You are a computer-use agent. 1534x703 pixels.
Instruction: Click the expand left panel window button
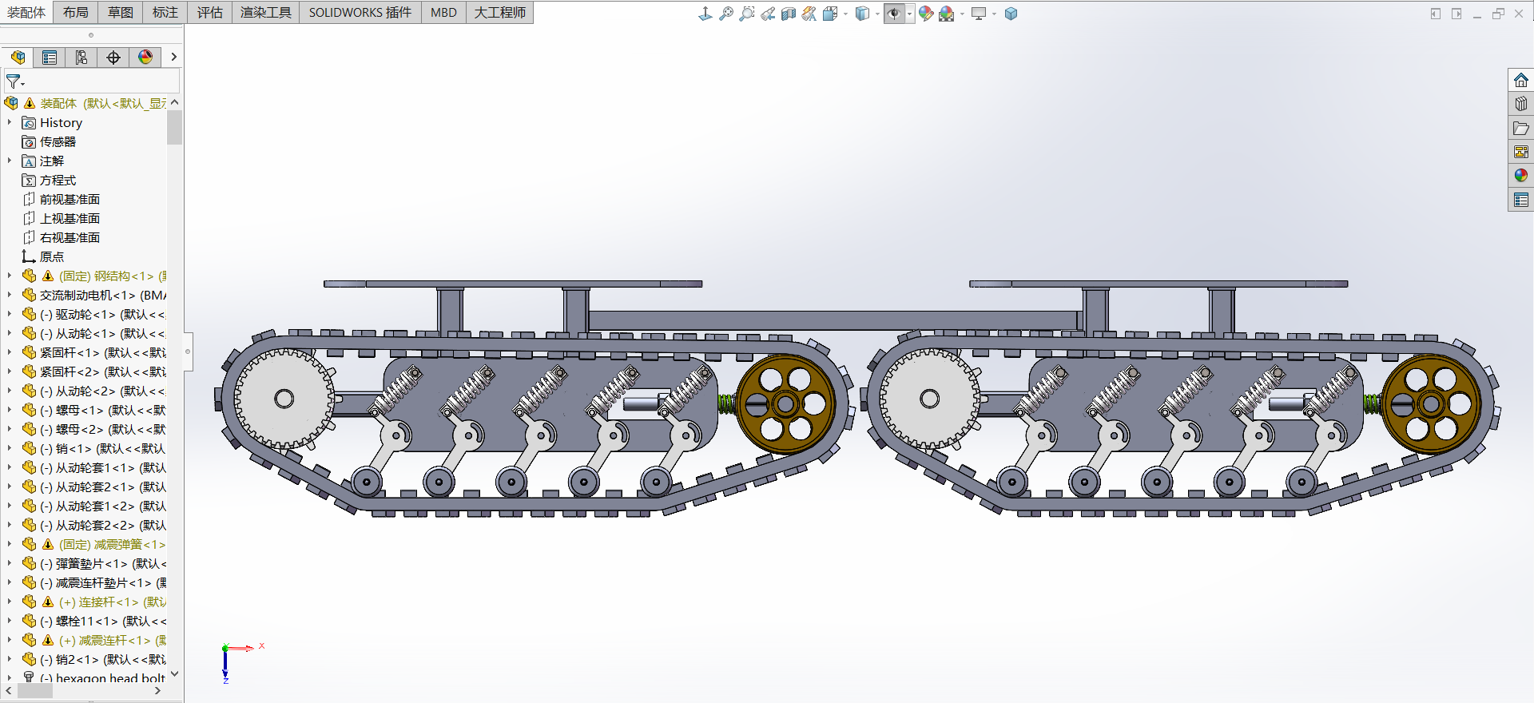(1436, 14)
